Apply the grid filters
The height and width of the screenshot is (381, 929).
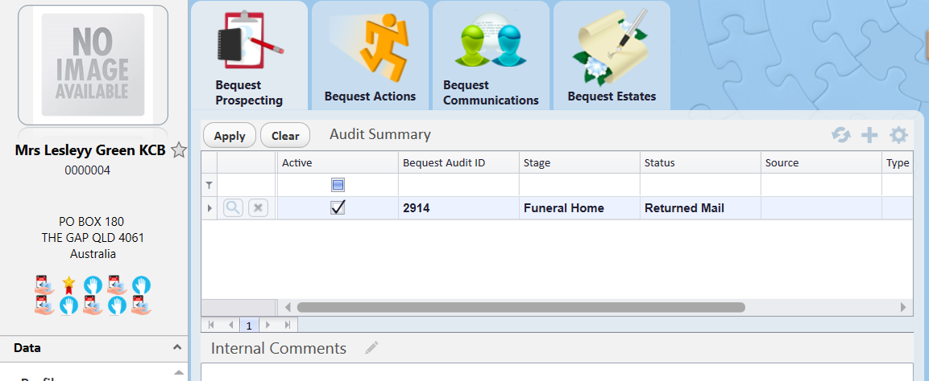(230, 135)
